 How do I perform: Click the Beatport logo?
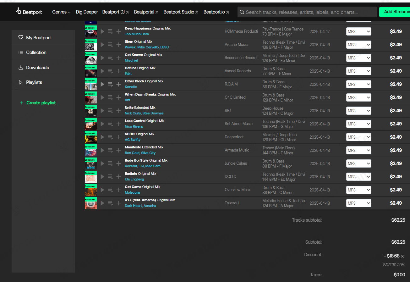[29, 12]
